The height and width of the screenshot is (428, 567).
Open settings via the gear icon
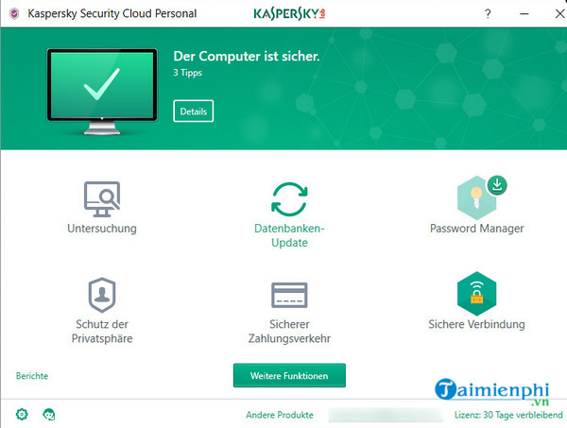(x=22, y=414)
